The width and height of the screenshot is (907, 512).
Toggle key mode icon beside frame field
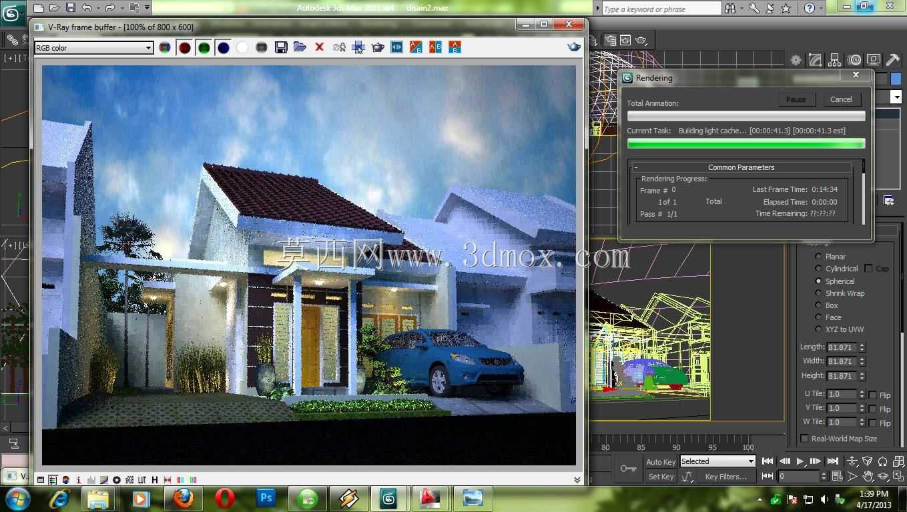click(x=768, y=477)
